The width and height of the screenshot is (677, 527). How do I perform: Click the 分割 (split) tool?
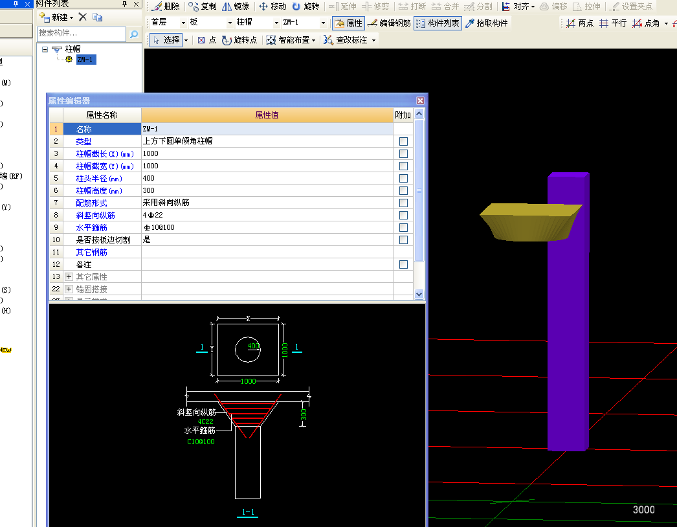tap(478, 6)
